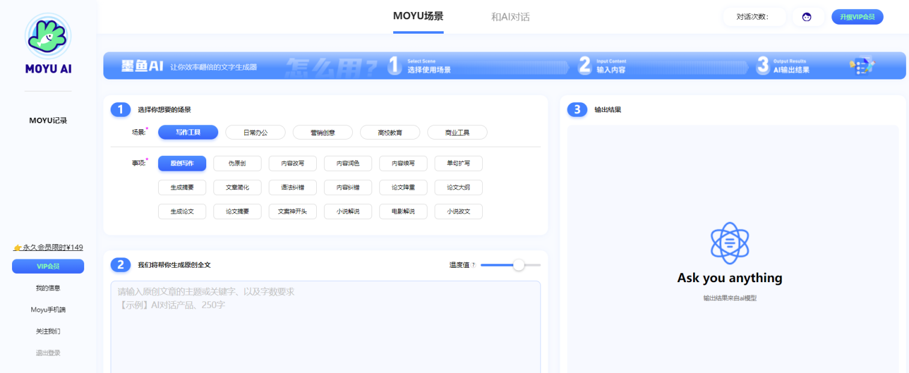Screen dimensions: 909x373
Task: Click the puzzle icon in the banner
Action: click(862, 65)
